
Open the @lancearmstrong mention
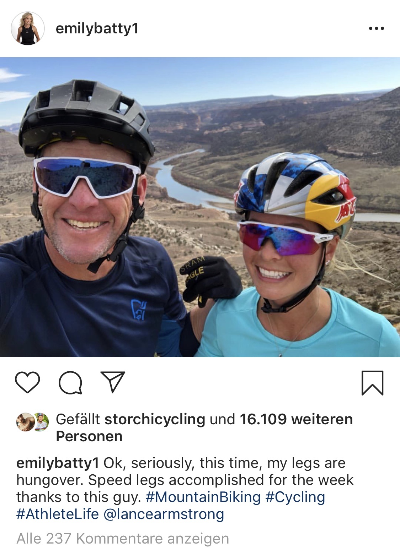click(164, 514)
